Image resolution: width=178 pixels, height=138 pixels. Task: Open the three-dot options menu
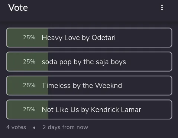click(162, 7)
